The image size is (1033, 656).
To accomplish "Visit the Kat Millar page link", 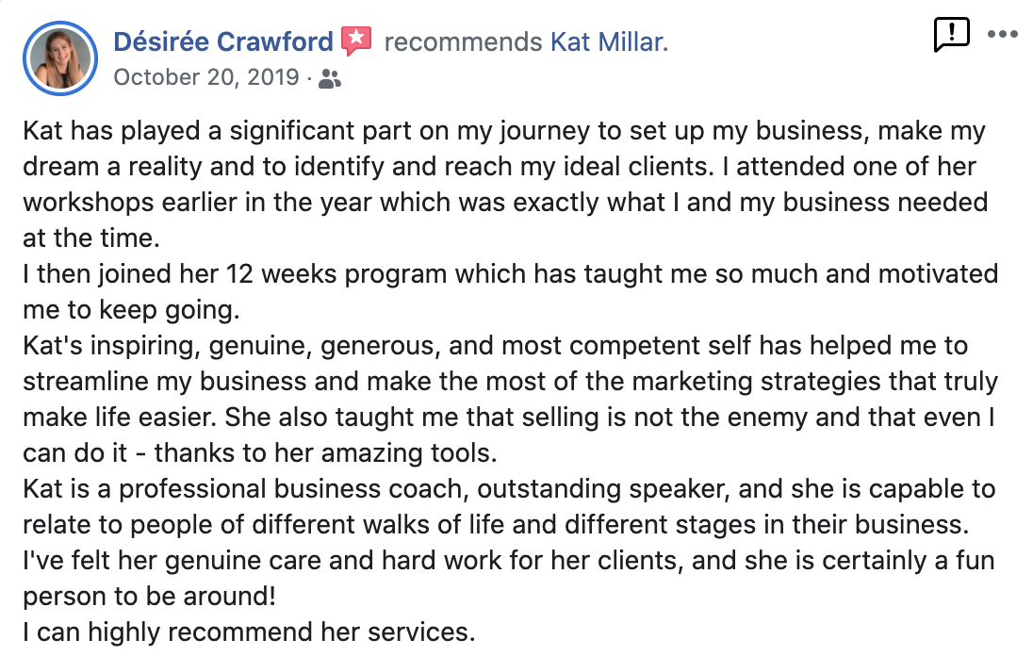I will click(x=609, y=42).
